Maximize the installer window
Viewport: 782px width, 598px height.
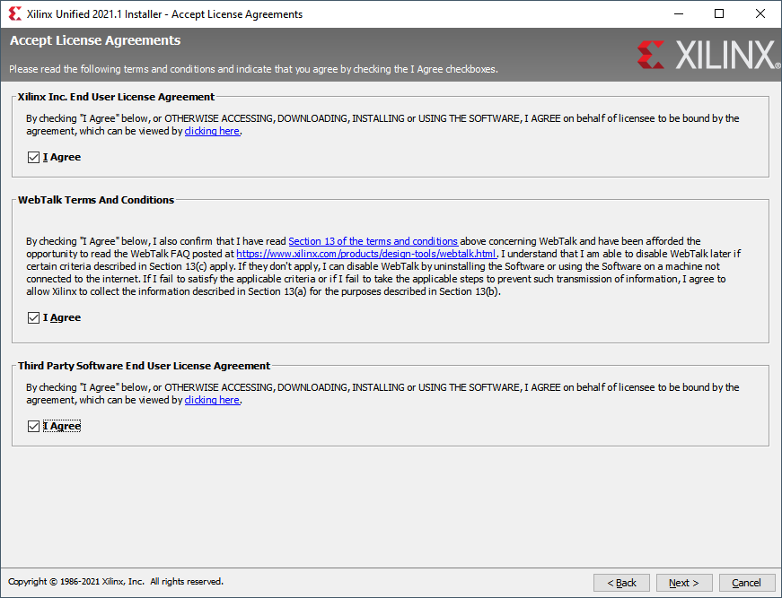(719, 13)
